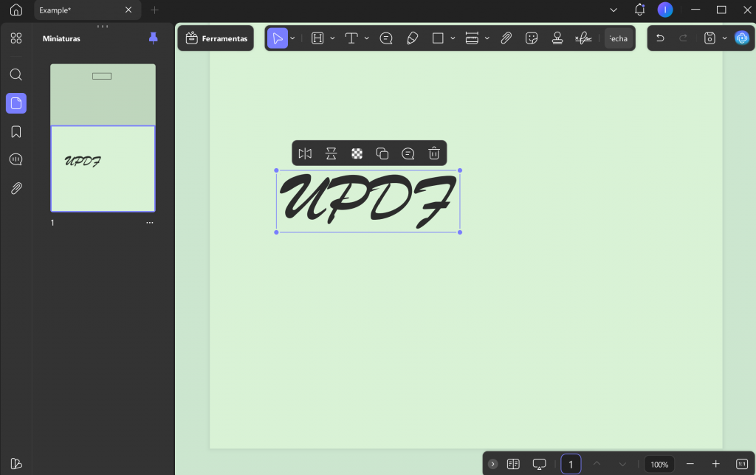Viewport: 756px width, 475px height.
Task: Toggle the pin on Miniaturas panel
Action: point(154,38)
